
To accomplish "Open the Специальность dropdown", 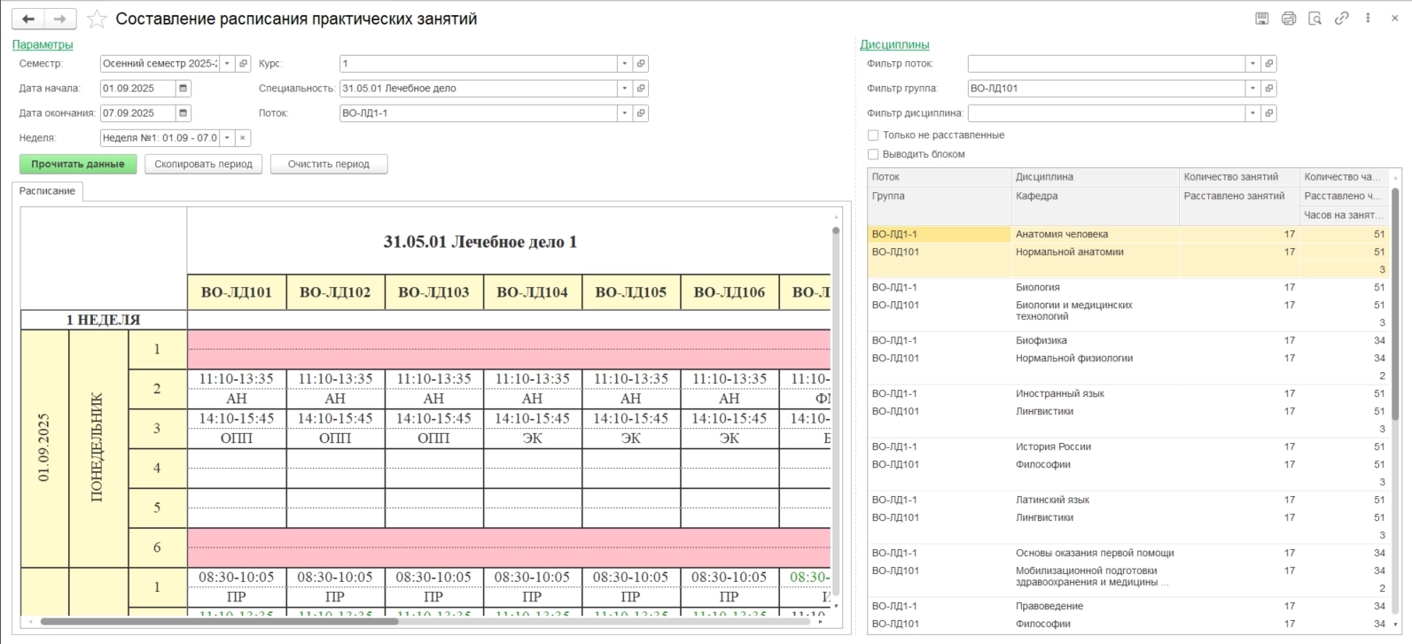I will (625, 89).
